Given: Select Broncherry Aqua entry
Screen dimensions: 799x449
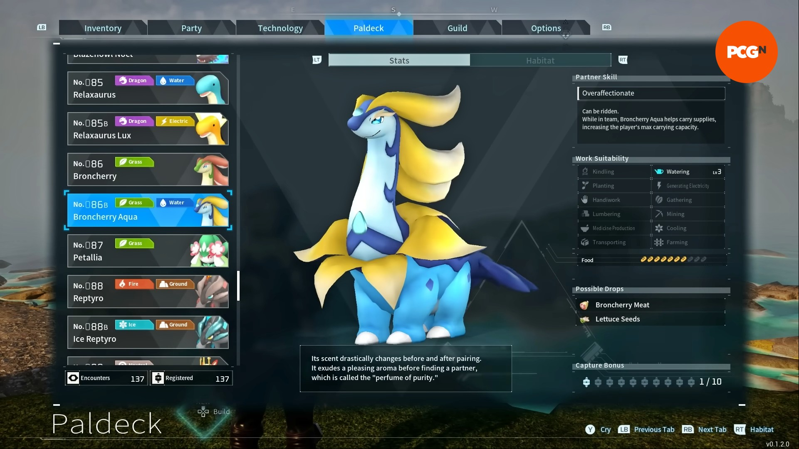Looking at the screenshot, I should [x=148, y=210].
